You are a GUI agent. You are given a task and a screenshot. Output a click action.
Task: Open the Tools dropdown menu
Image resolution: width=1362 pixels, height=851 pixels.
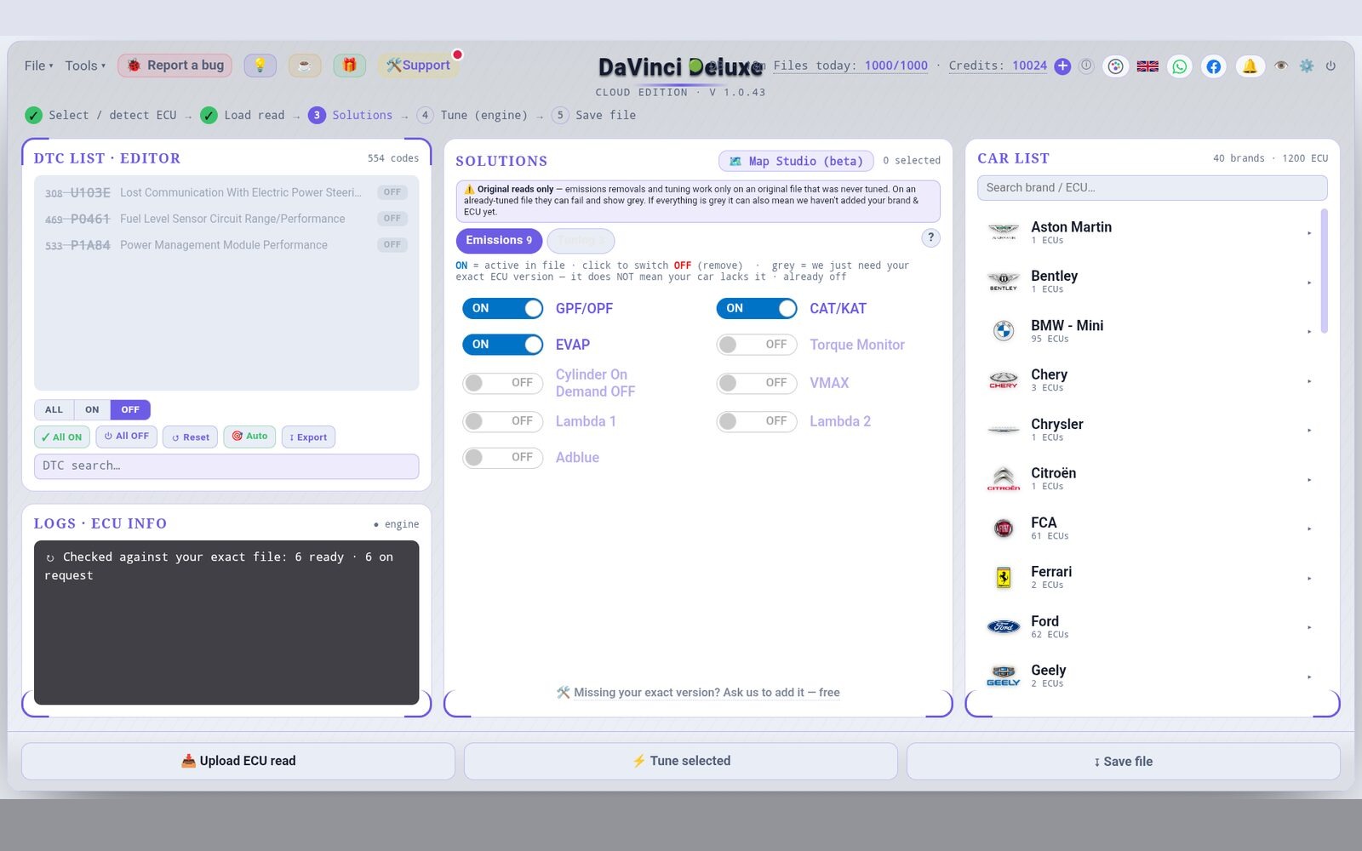(x=85, y=66)
